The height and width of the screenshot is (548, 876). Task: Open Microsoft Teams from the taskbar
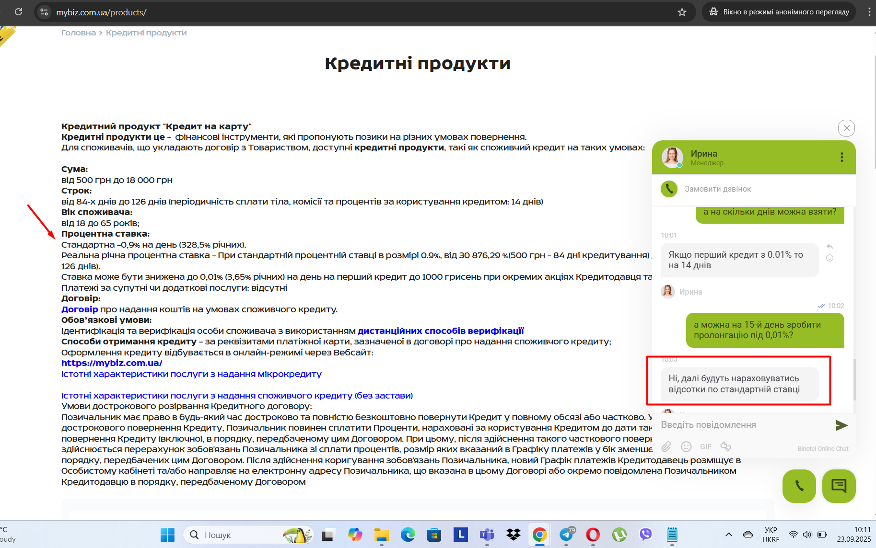[x=487, y=535]
